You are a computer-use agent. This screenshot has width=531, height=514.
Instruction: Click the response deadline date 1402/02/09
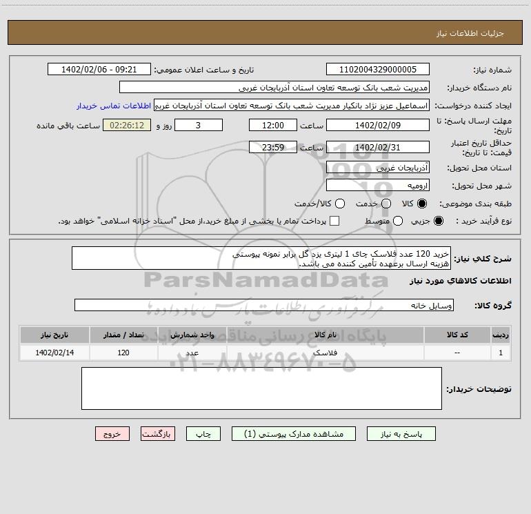378,125
